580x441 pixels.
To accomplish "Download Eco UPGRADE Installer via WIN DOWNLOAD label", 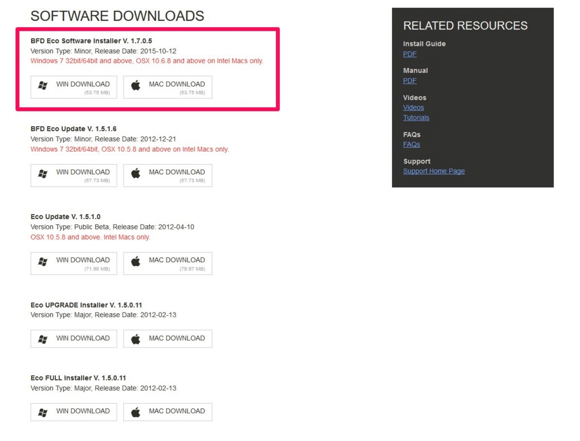I will [83, 338].
